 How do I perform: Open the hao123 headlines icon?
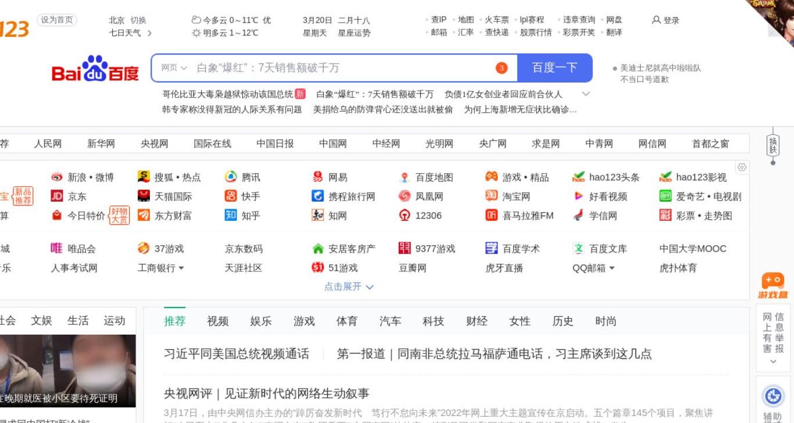pos(578,177)
